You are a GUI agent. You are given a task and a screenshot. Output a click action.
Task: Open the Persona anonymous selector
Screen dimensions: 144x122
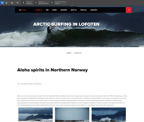(x=29, y=3)
